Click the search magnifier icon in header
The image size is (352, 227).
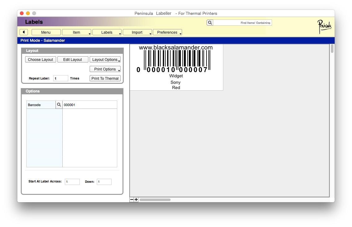pyautogui.click(x=210, y=23)
